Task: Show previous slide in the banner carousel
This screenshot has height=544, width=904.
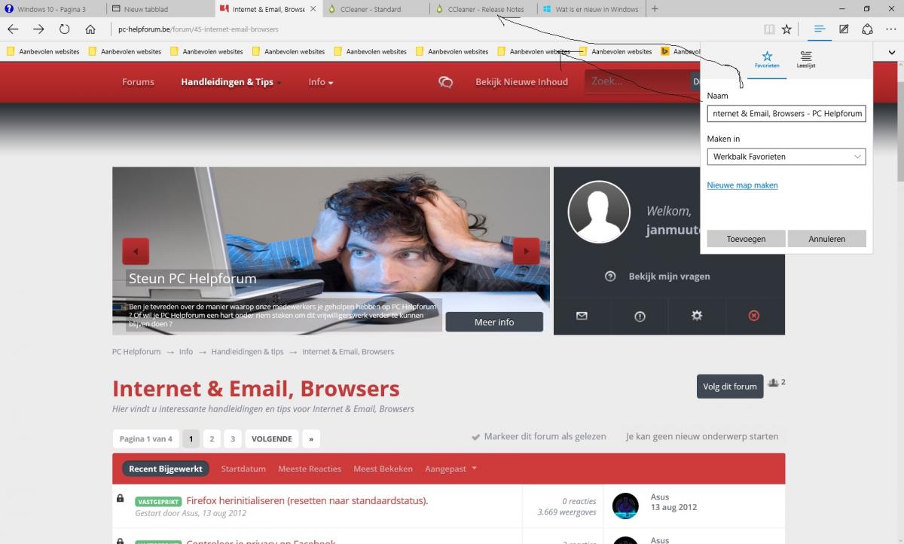Action: point(136,251)
